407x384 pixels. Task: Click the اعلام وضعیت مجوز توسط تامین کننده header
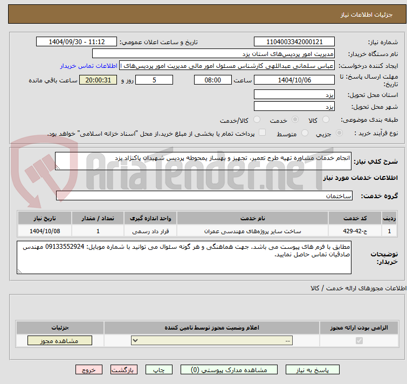[x=212, y=328]
